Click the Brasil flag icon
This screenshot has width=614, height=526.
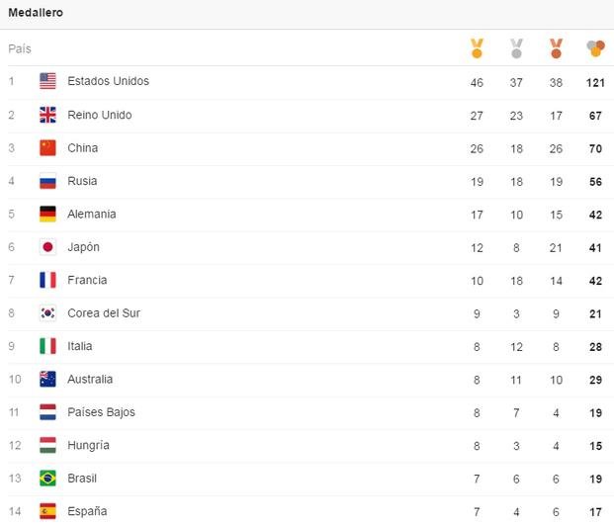pyautogui.click(x=47, y=479)
